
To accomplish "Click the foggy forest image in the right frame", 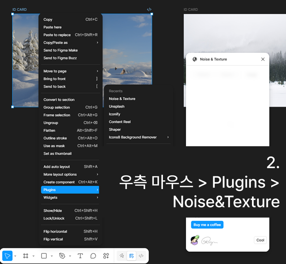I will (x=235, y=33).
